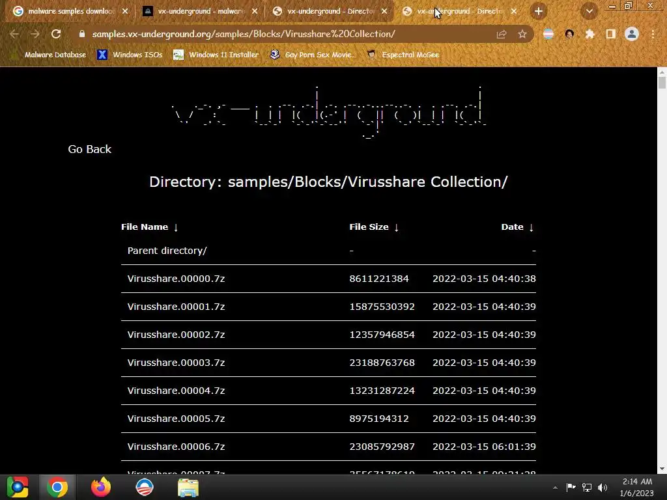Image resolution: width=667 pixels, height=500 pixels.
Task: Click file size 8975194312
Action: (379, 419)
